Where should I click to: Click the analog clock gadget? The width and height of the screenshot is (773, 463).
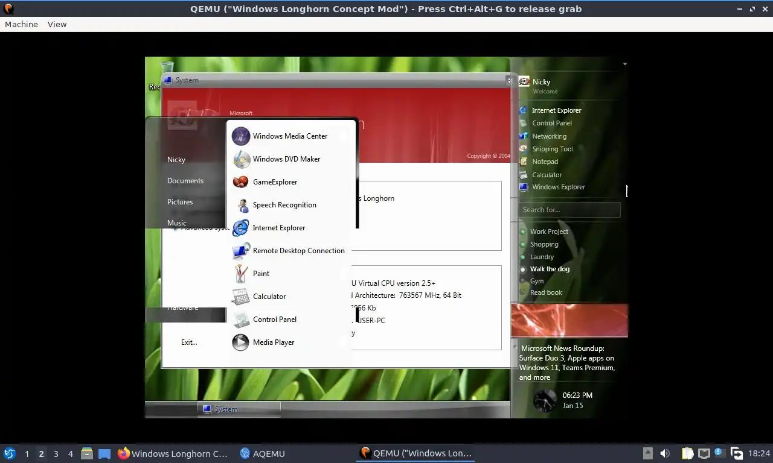coord(545,400)
